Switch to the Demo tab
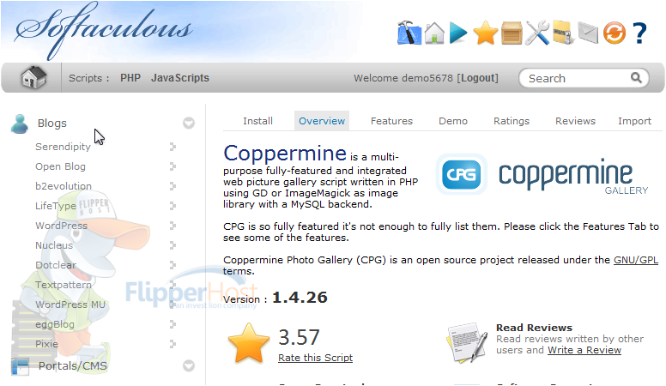666x386 pixels. point(453,121)
